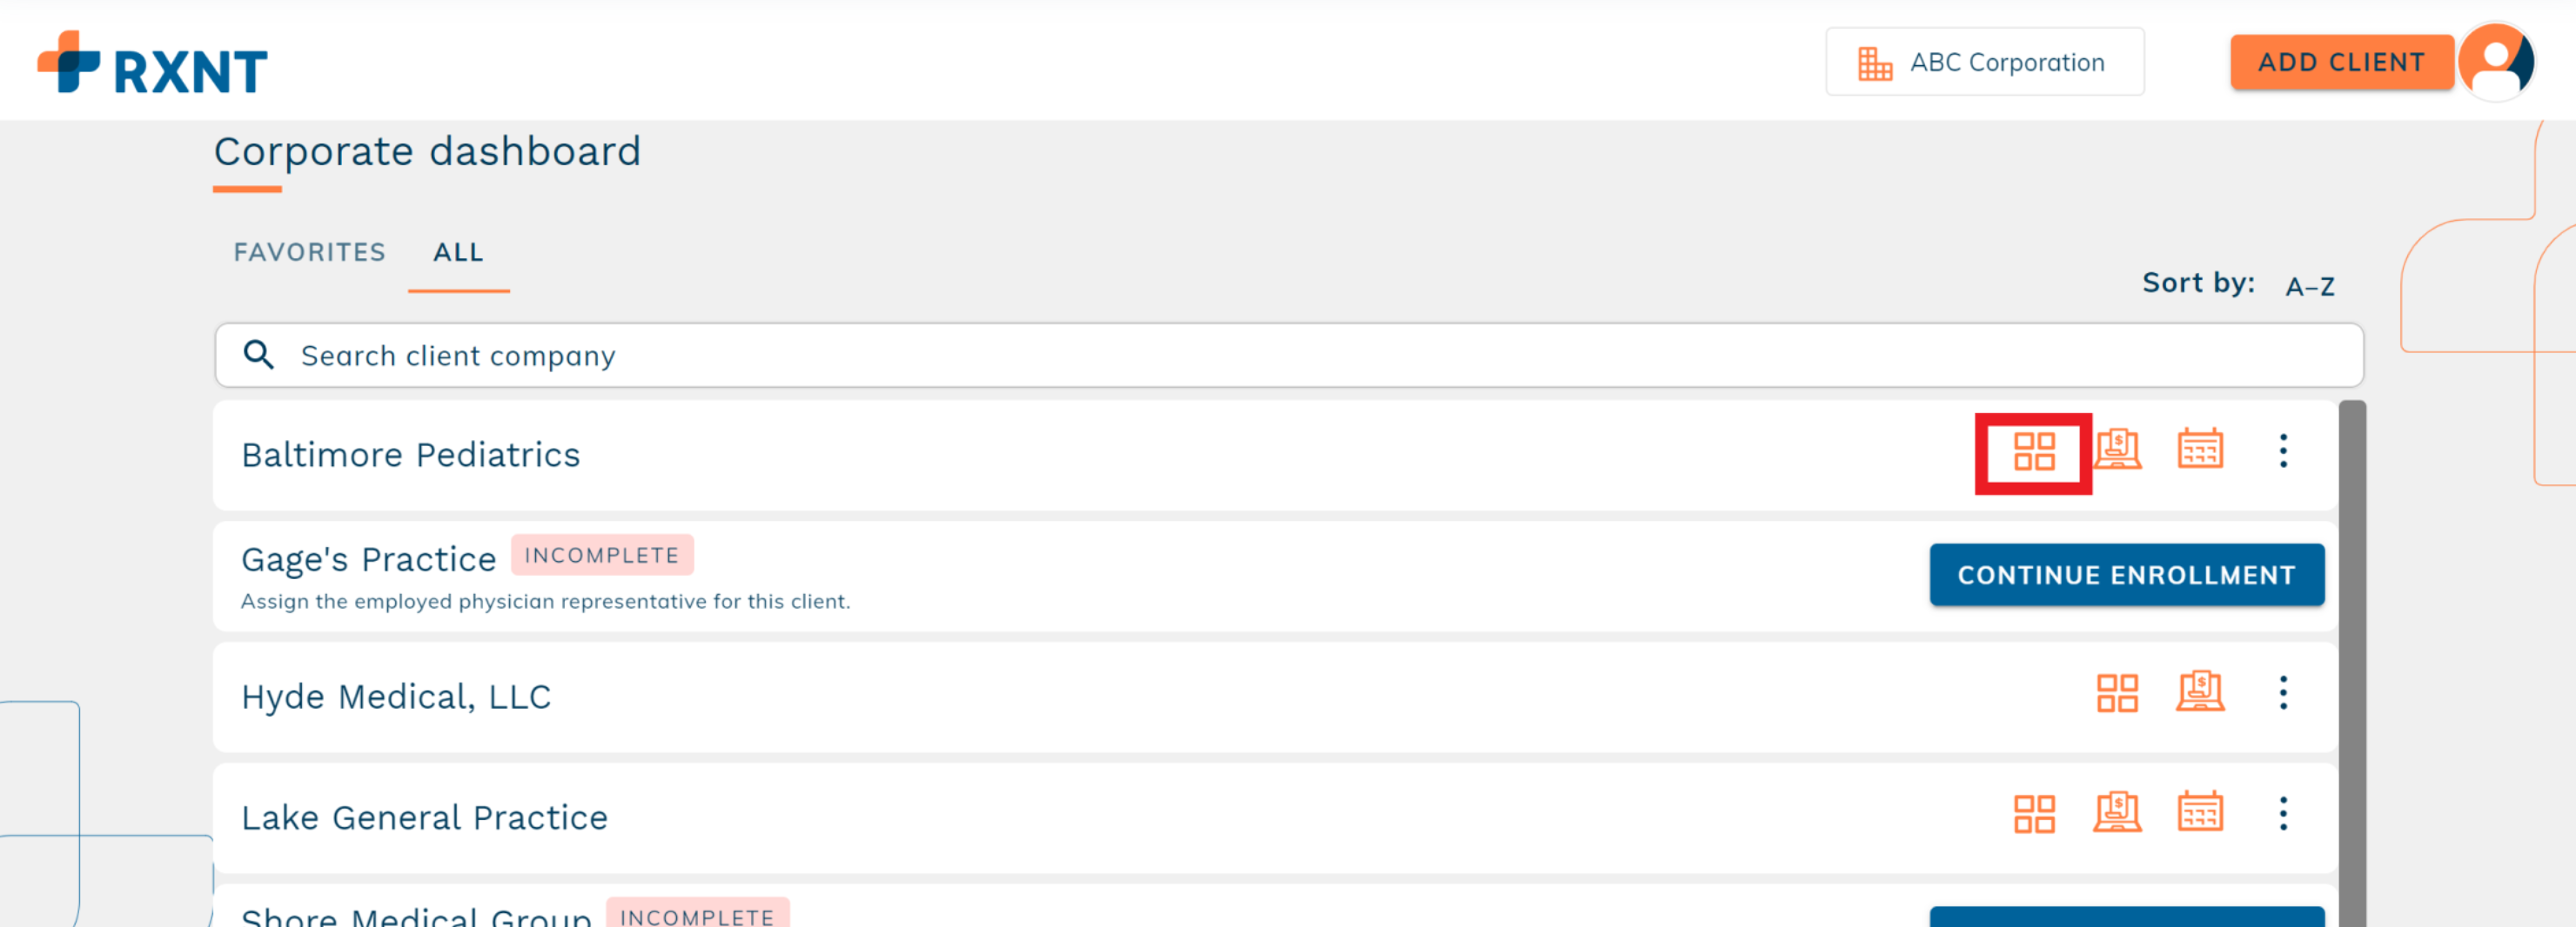Open Lake General Practice calendar icon
2576x927 pixels.
pos(2200,811)
